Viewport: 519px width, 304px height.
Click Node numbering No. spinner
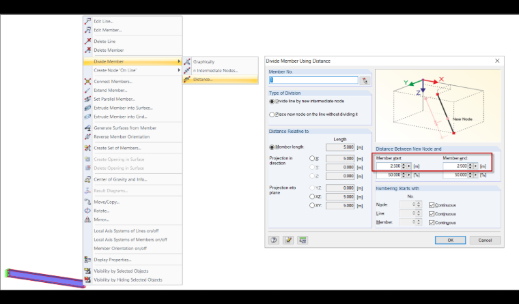tap(419, 205)
